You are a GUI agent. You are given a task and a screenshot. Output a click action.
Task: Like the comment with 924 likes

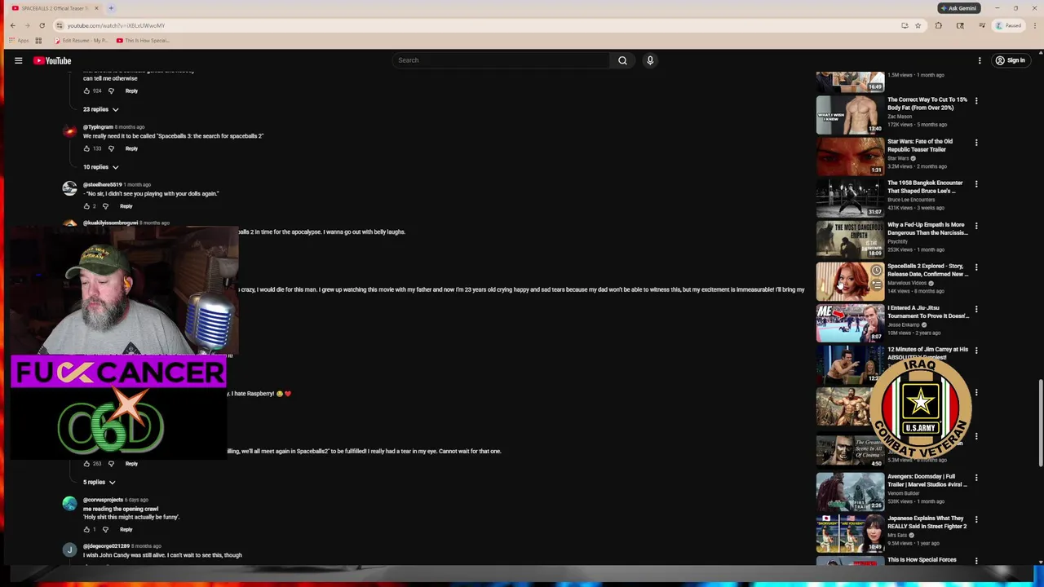(x=86, y=90)
